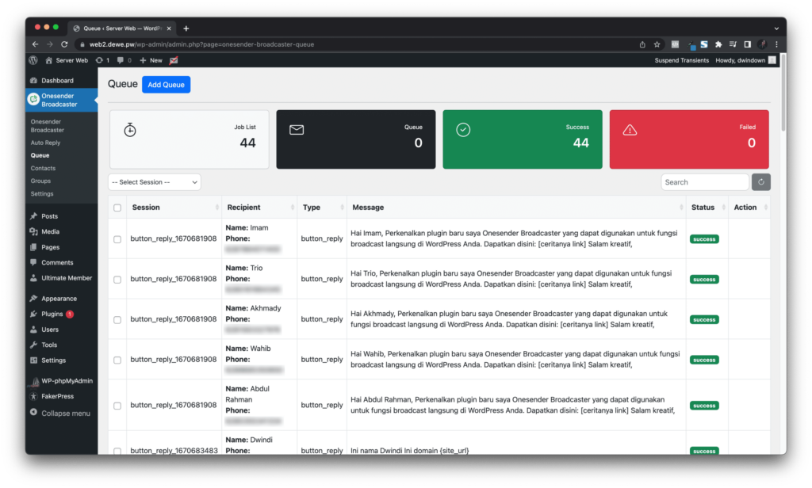
Task: Open Contacts in Onesender submenu
Action: click(43, 168)
